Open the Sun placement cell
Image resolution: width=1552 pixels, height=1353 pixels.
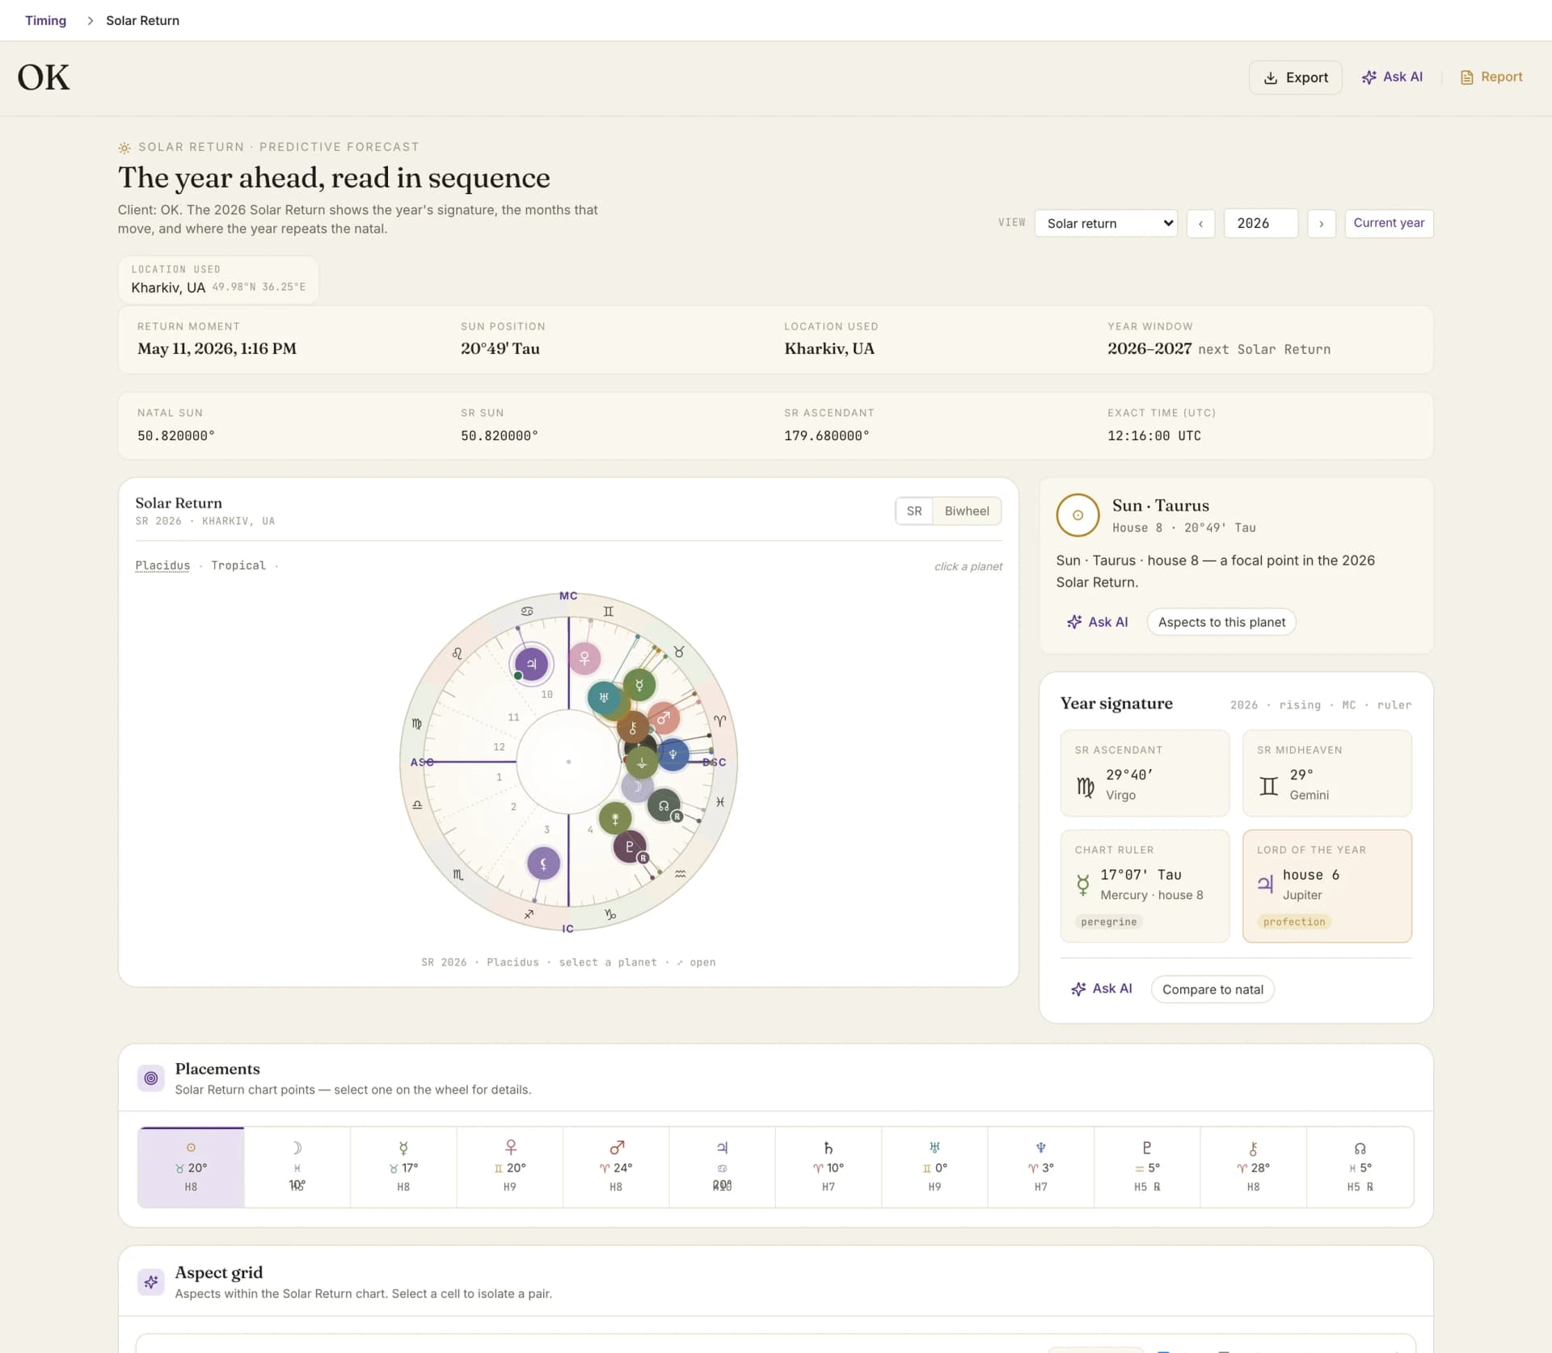[x=191, y=1166]
